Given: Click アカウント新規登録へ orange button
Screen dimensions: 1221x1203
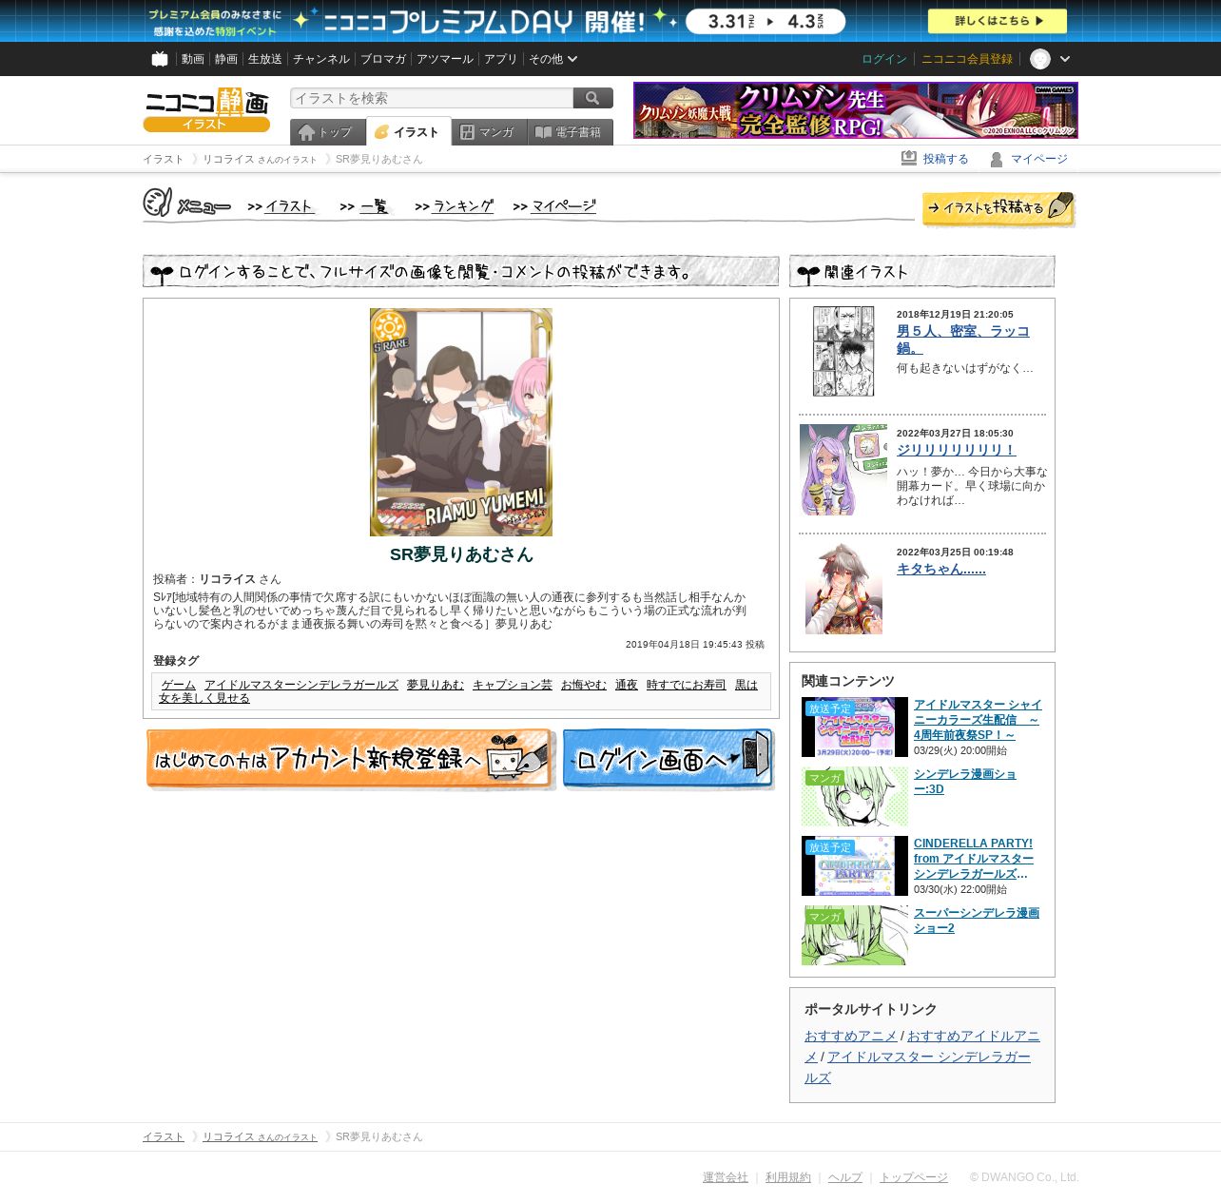Looking at the screenshot, I should [350, 759].
